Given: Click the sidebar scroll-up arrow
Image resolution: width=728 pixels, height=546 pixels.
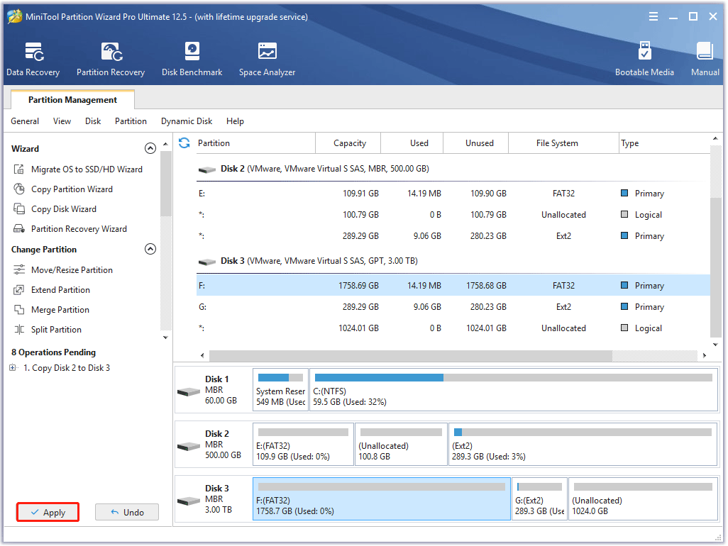Looking at the screenshot, I should [166, 144].
